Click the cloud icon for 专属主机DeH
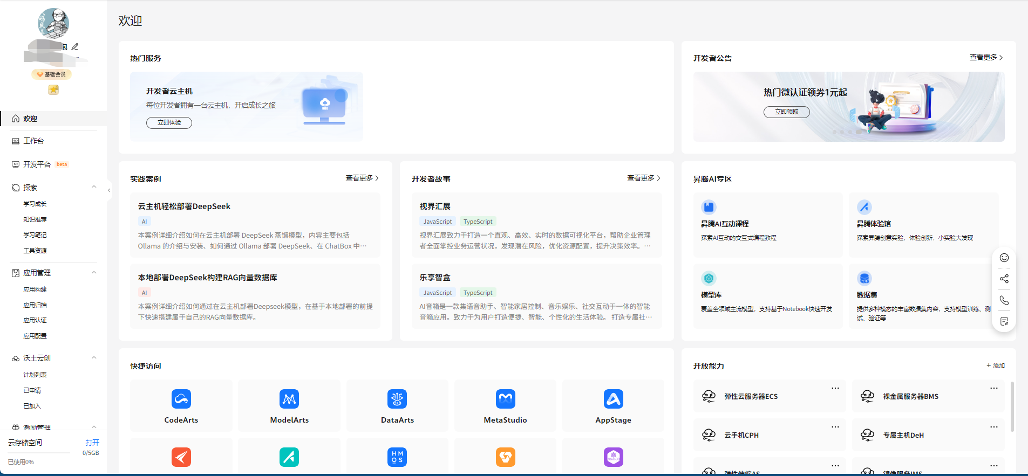The height and width of the screenshot is (476, 1028). tap(867, 435)
